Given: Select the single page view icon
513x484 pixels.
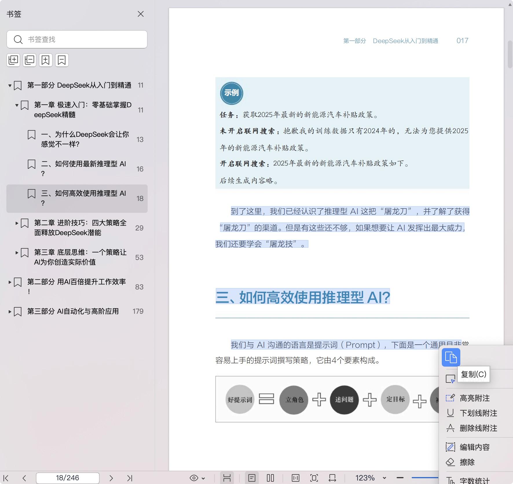Looking at the screenshot, I should (x=252, y=478).
